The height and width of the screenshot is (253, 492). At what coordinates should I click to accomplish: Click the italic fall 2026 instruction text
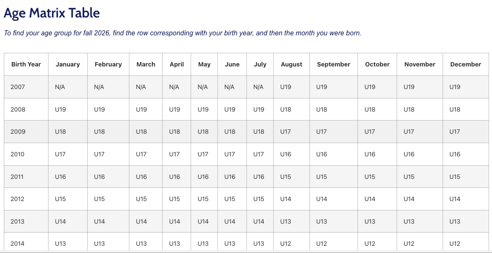(x=182, y=33)
